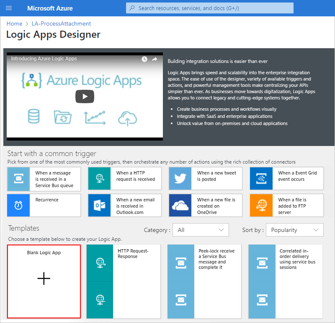This screenshot has width=335, height=323.
Task: Click the watch-later clock icon on video
Action: click(144, 60)
